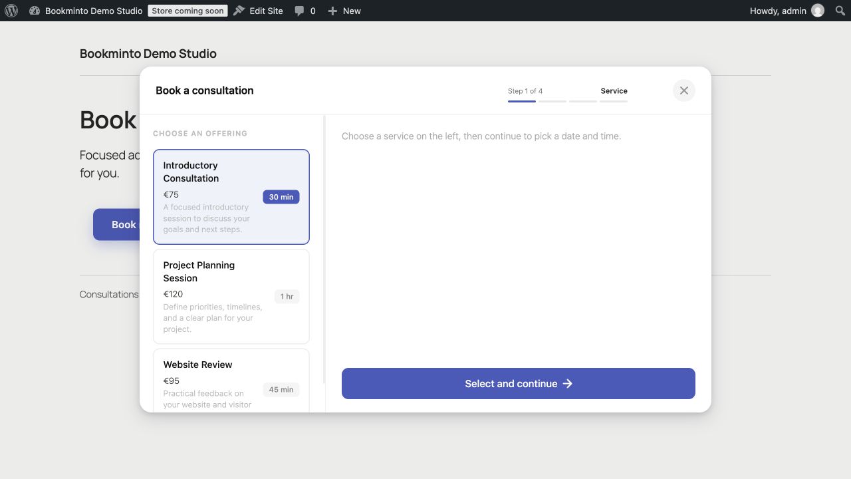Click the admin avatar icon
The width and height of the screenshot is (851, 479).
click(818, 11)
